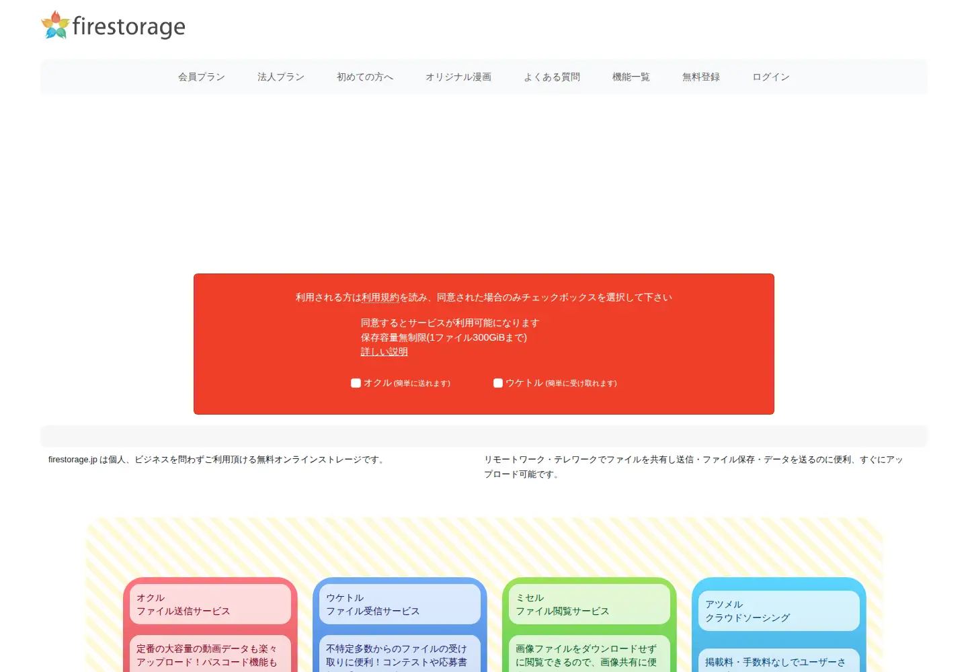Screen dimensions: 968x672
Task: Select the ウケトル ファイル受信サービス card header
Action: [x=400, y=604]
